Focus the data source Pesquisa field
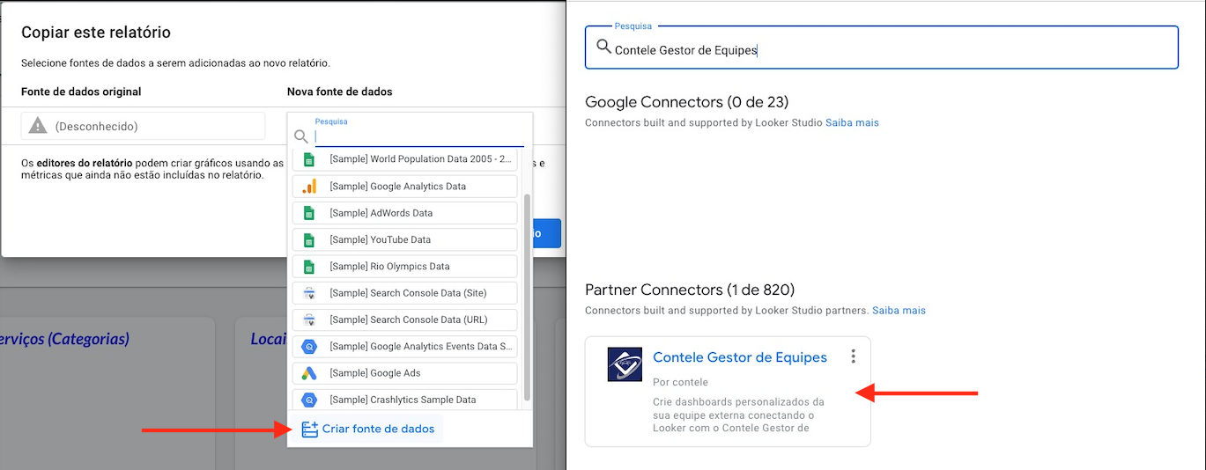This screenshot has width=1206, height=470. [419, 136]
